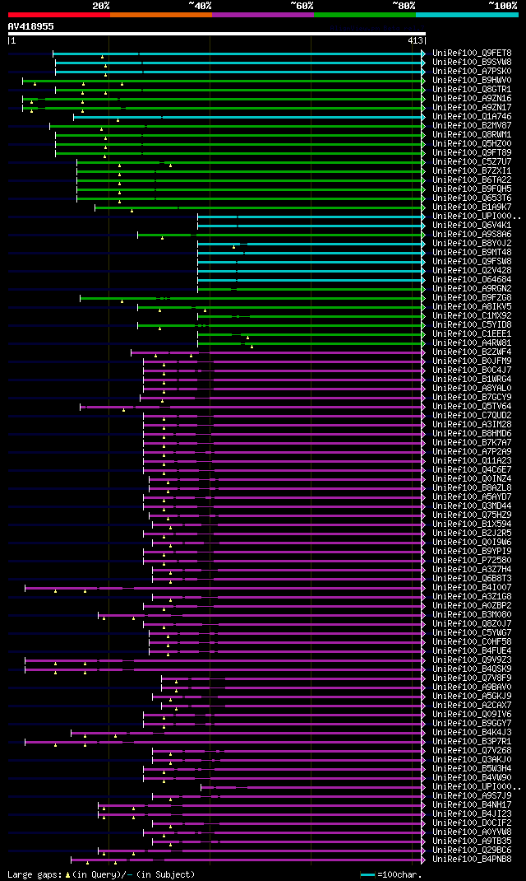Open UniRef100_Q6V4K1 entry

click(472, 226)
